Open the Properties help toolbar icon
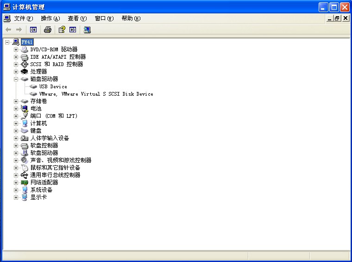Viewport: 352px width, 262px height. [x=62, y=30]
